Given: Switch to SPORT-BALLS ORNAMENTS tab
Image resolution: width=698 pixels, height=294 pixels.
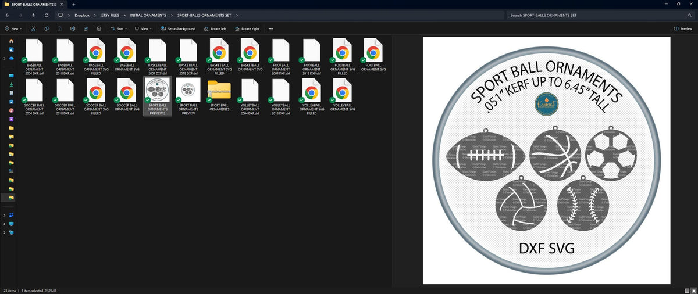Looking at the screenshot, I should click(x=34, y=4).
